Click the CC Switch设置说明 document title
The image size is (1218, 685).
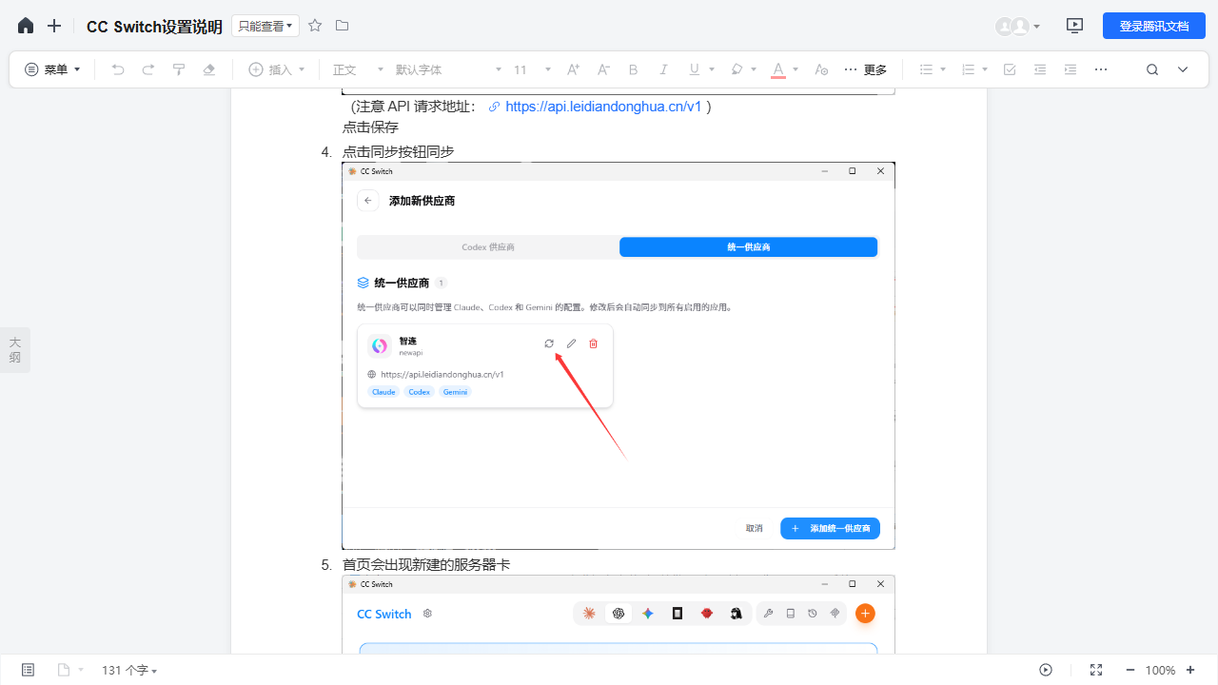pos(154,26)
